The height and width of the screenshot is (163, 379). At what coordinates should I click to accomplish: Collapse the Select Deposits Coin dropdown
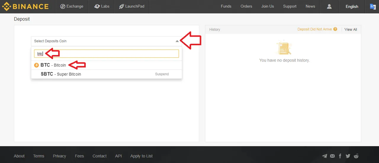(106, 41)
